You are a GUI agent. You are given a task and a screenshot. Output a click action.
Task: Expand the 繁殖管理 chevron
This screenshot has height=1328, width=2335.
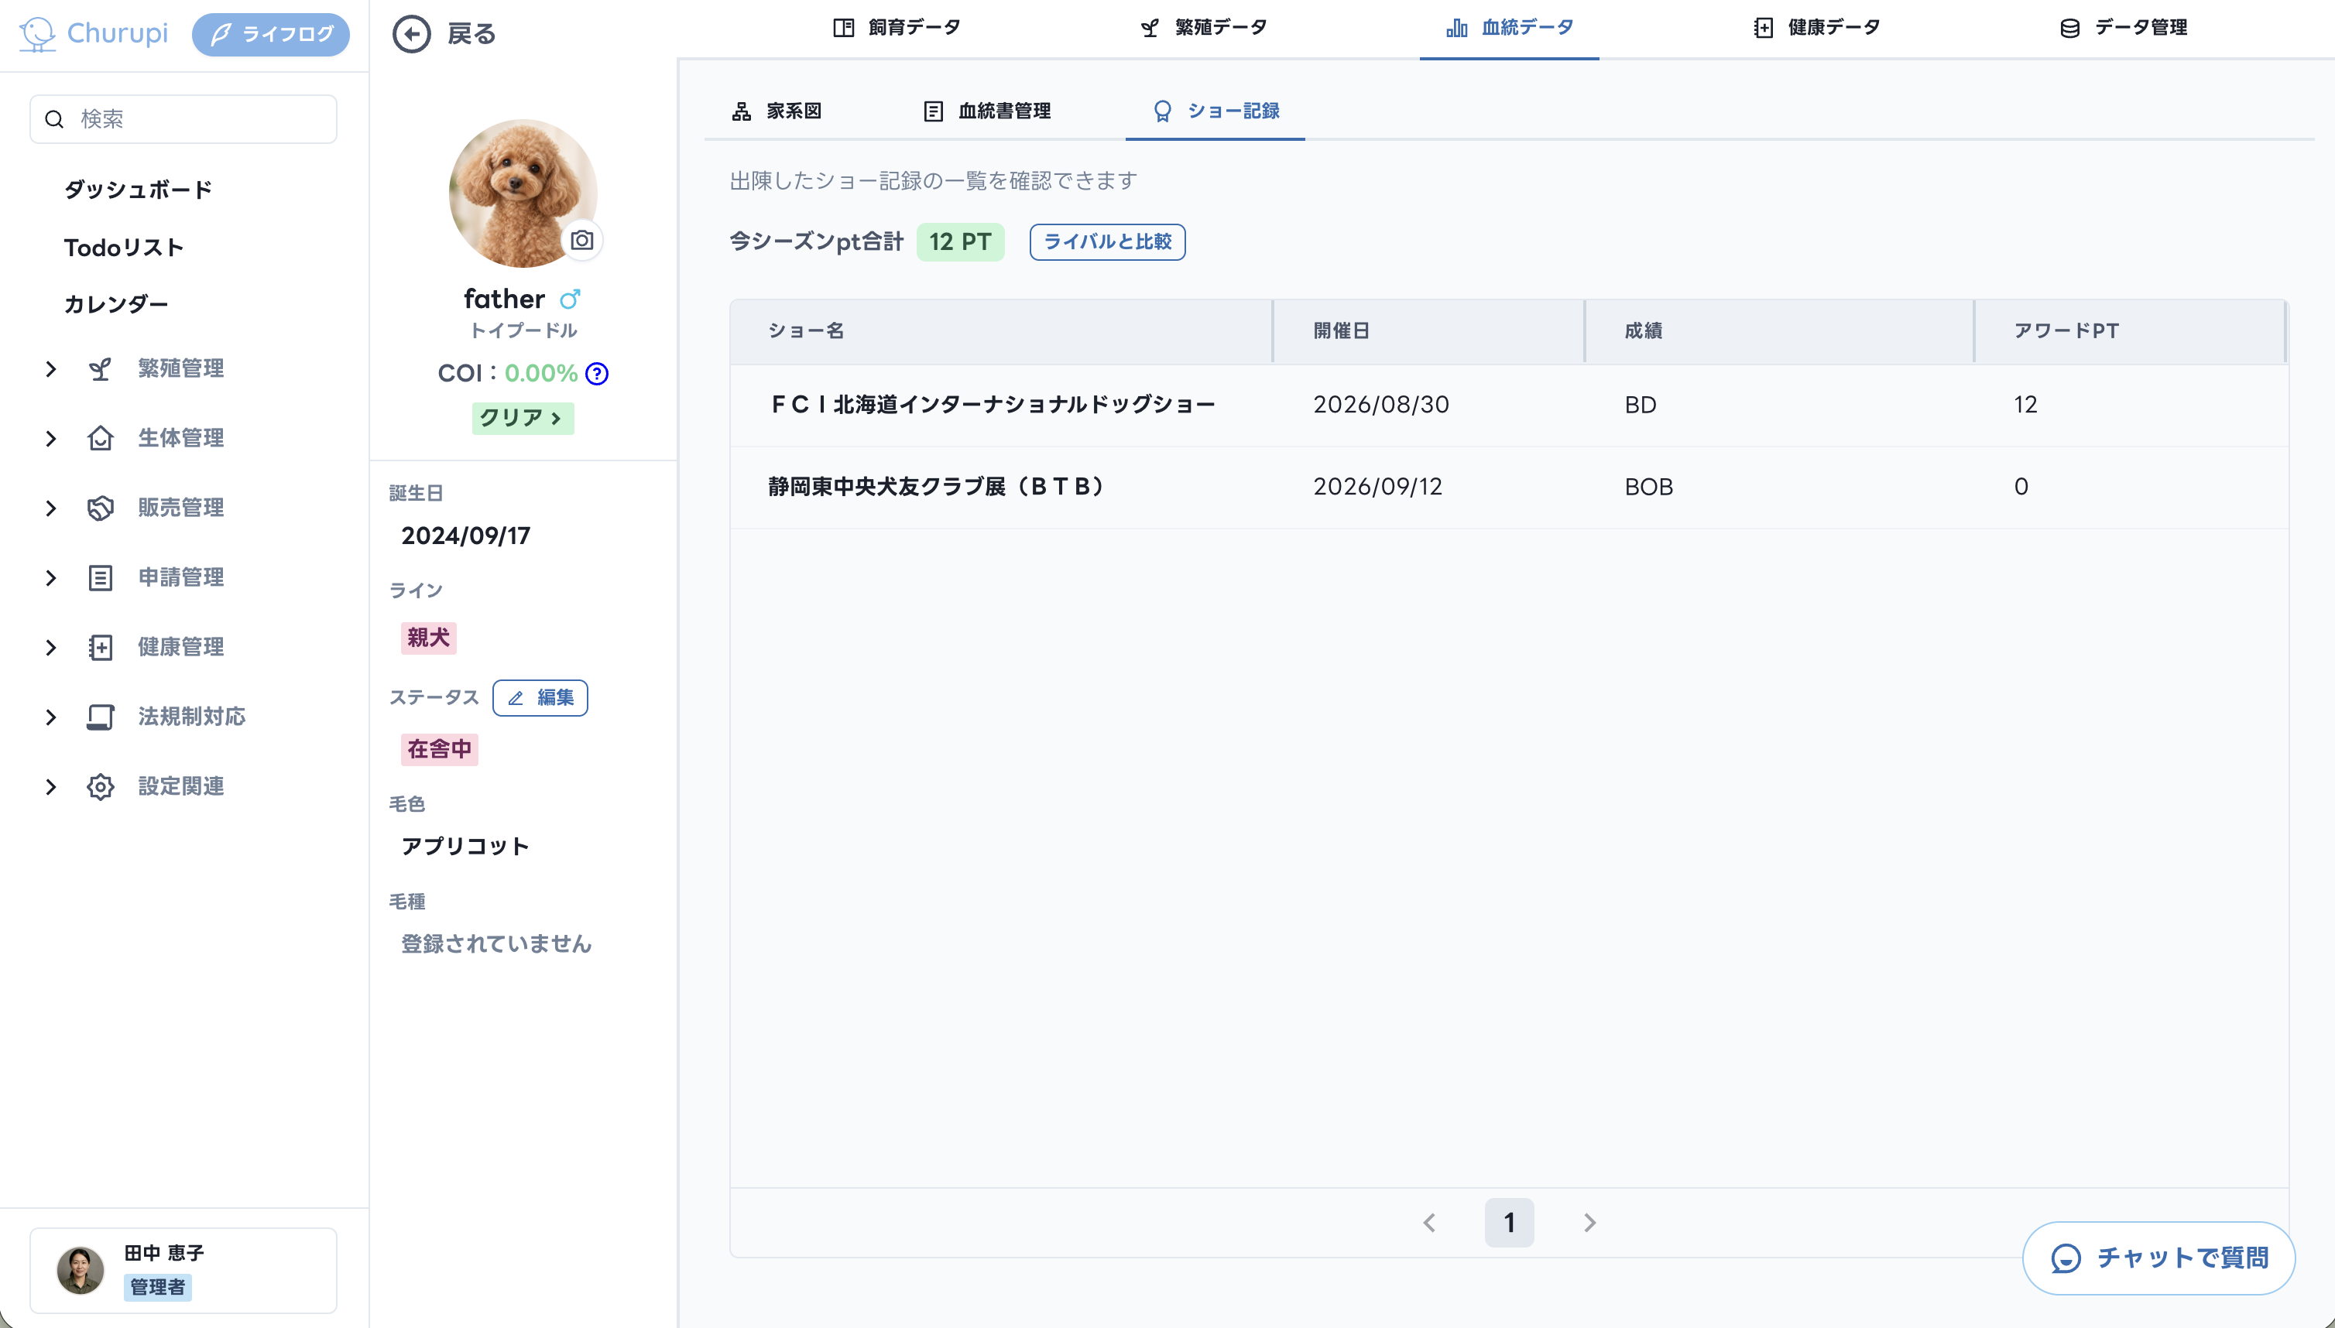pyautogui.click(x=51, y=368)
